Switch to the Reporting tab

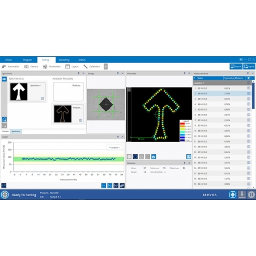pos(64,60)
